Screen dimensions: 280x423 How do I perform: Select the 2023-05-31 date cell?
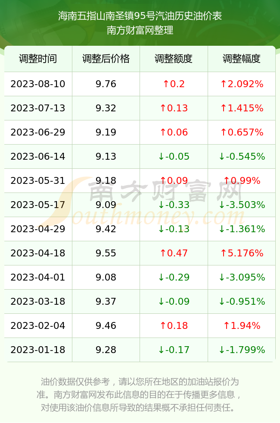point(38,180)
